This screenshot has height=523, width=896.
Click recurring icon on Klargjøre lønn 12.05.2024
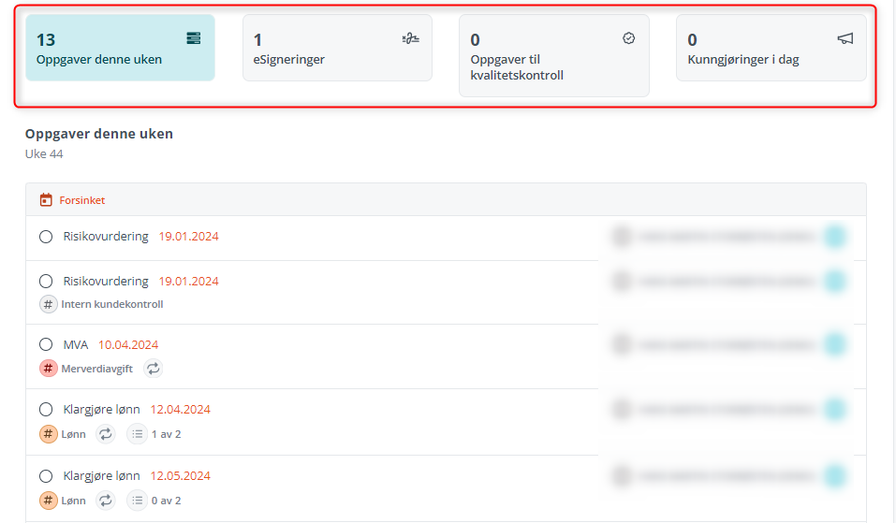click(x=106, y=501)
